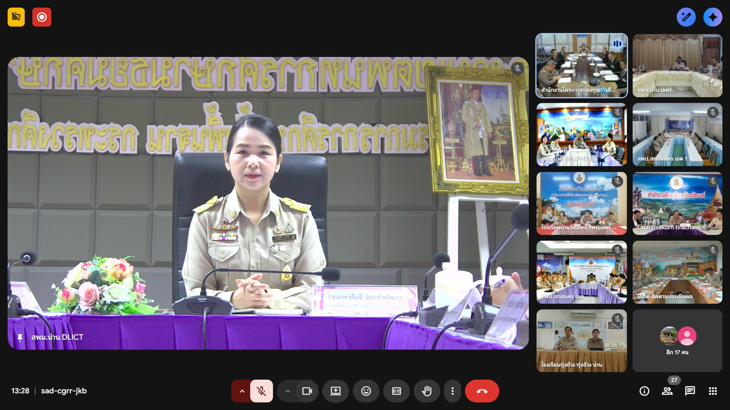Open more options three-dot menu

[452, 391]
